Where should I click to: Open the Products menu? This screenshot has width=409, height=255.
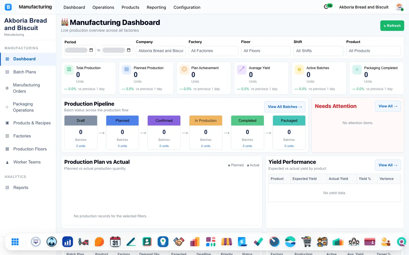point(130,7)
